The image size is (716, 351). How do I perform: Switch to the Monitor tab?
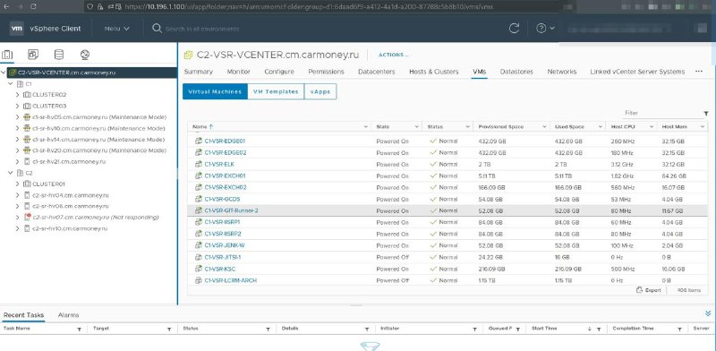238,72
